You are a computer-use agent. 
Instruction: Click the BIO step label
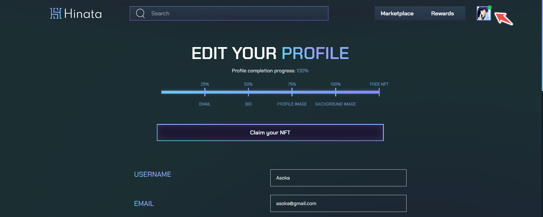pos(248,104)
